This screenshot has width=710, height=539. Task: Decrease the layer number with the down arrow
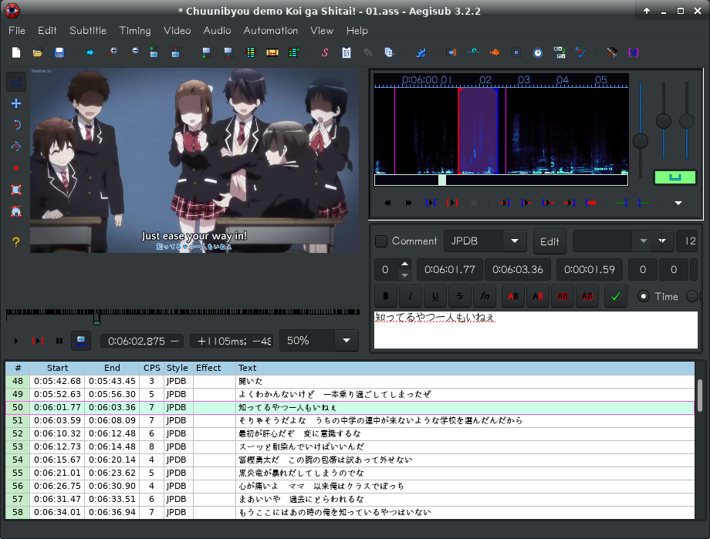coord(405,275)
